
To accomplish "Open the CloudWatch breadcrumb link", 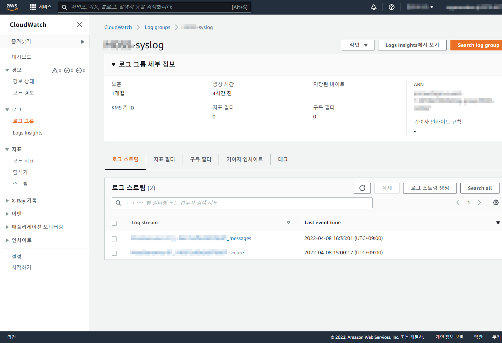I will click(118, 27).
